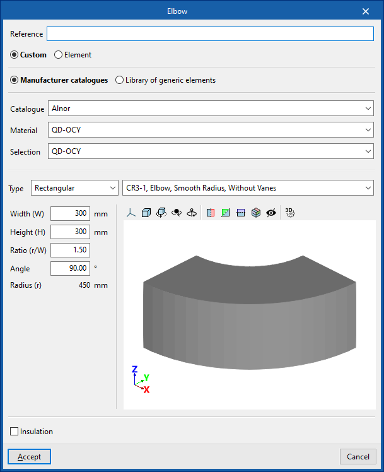The height and width of the screenshot is (472, 384).
Task: Click the Radius (r) value 450
Action: (84, 285)
